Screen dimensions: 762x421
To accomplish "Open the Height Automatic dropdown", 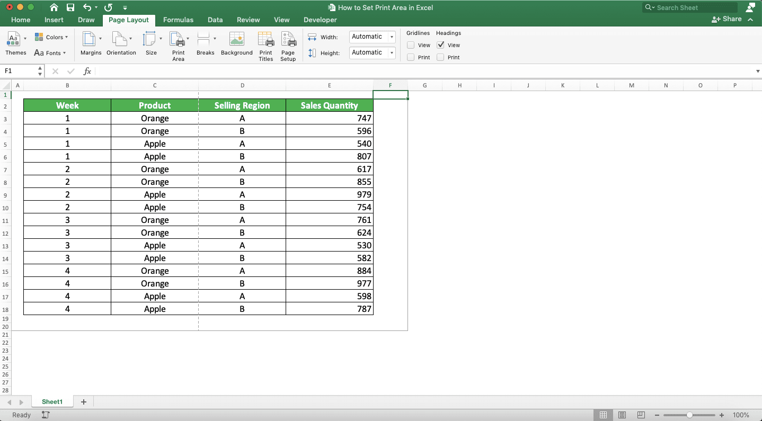I will (x=393, y=52).
